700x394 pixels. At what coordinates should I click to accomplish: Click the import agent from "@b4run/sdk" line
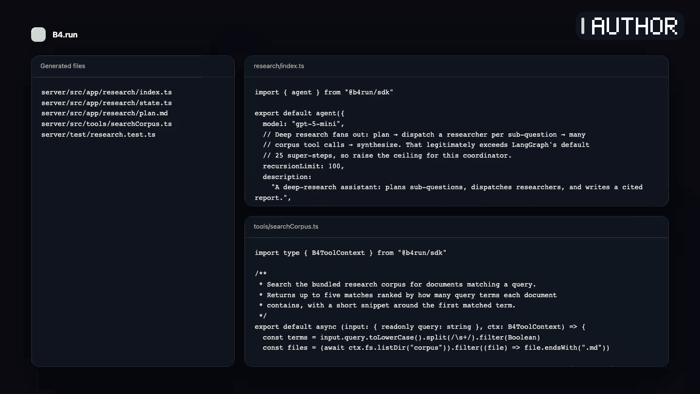click(324, 92)
